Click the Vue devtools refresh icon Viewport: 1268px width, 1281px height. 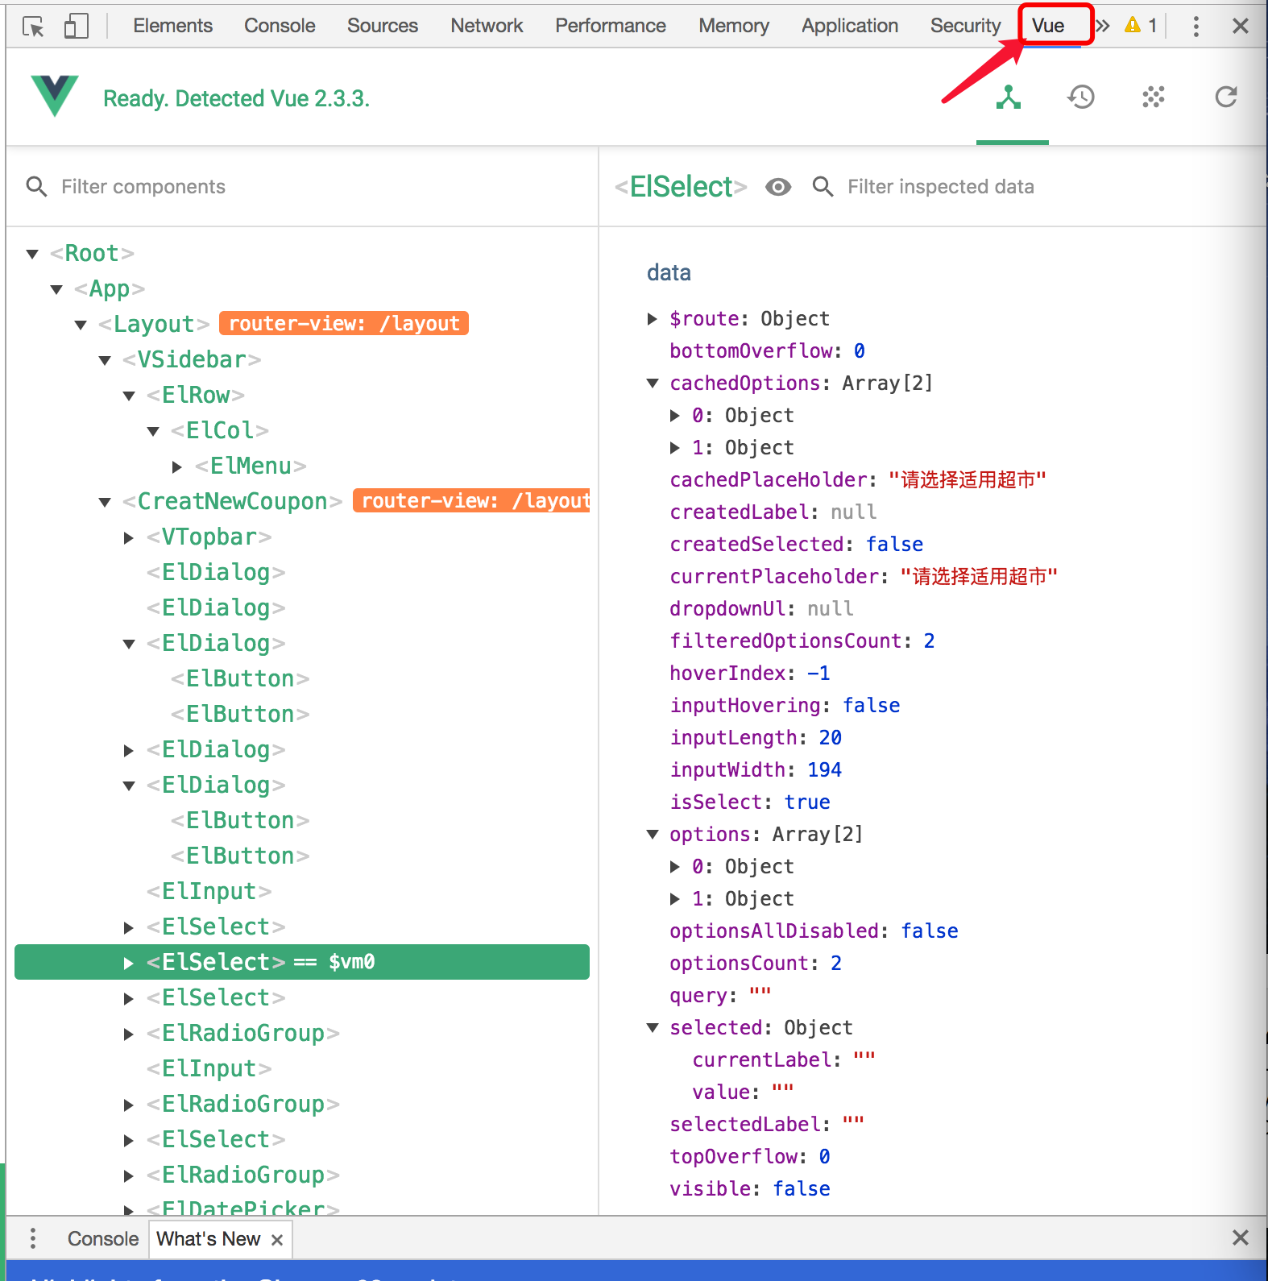[x=1226, y=97]
